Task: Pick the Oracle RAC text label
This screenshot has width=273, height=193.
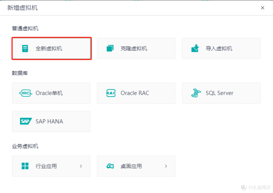Action: tap(135, 93)
